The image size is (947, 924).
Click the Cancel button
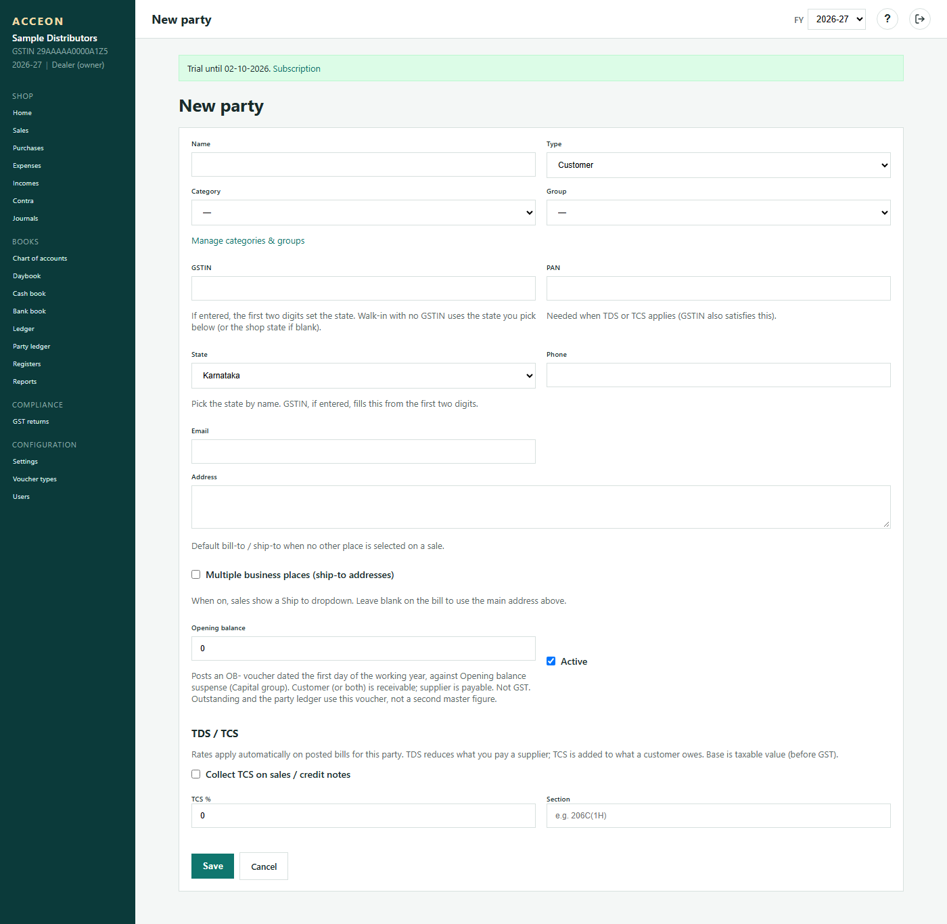click(264, 866)
